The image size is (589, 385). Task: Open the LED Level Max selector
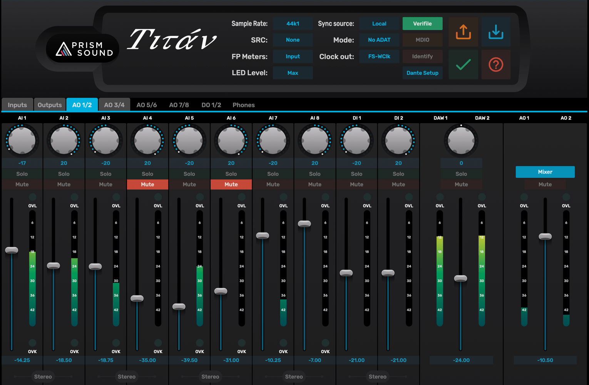click(x=293, y=73)
